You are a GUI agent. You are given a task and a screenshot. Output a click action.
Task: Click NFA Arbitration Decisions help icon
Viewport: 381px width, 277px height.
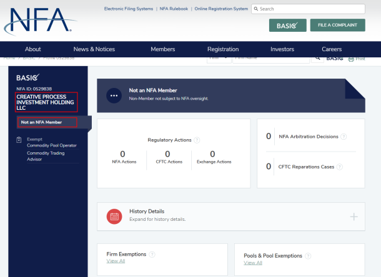click(344, 137)
